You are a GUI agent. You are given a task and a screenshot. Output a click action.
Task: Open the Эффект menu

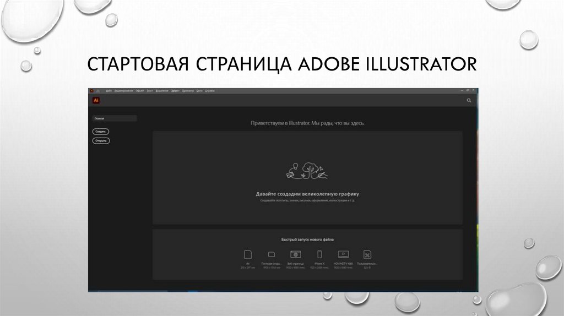click(x=176, y=91)
